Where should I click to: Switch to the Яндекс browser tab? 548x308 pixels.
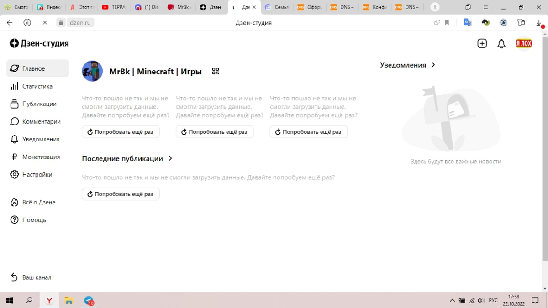(x=49, y=7)
